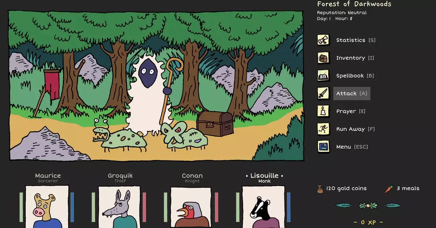
Task: Select the Attack sword icon
Action: click(x=323, y=93)
